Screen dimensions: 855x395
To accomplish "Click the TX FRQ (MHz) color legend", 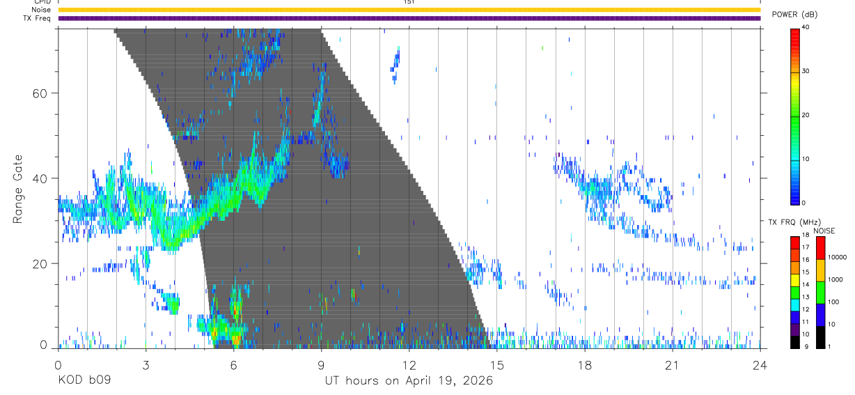I will coord(794,293).
